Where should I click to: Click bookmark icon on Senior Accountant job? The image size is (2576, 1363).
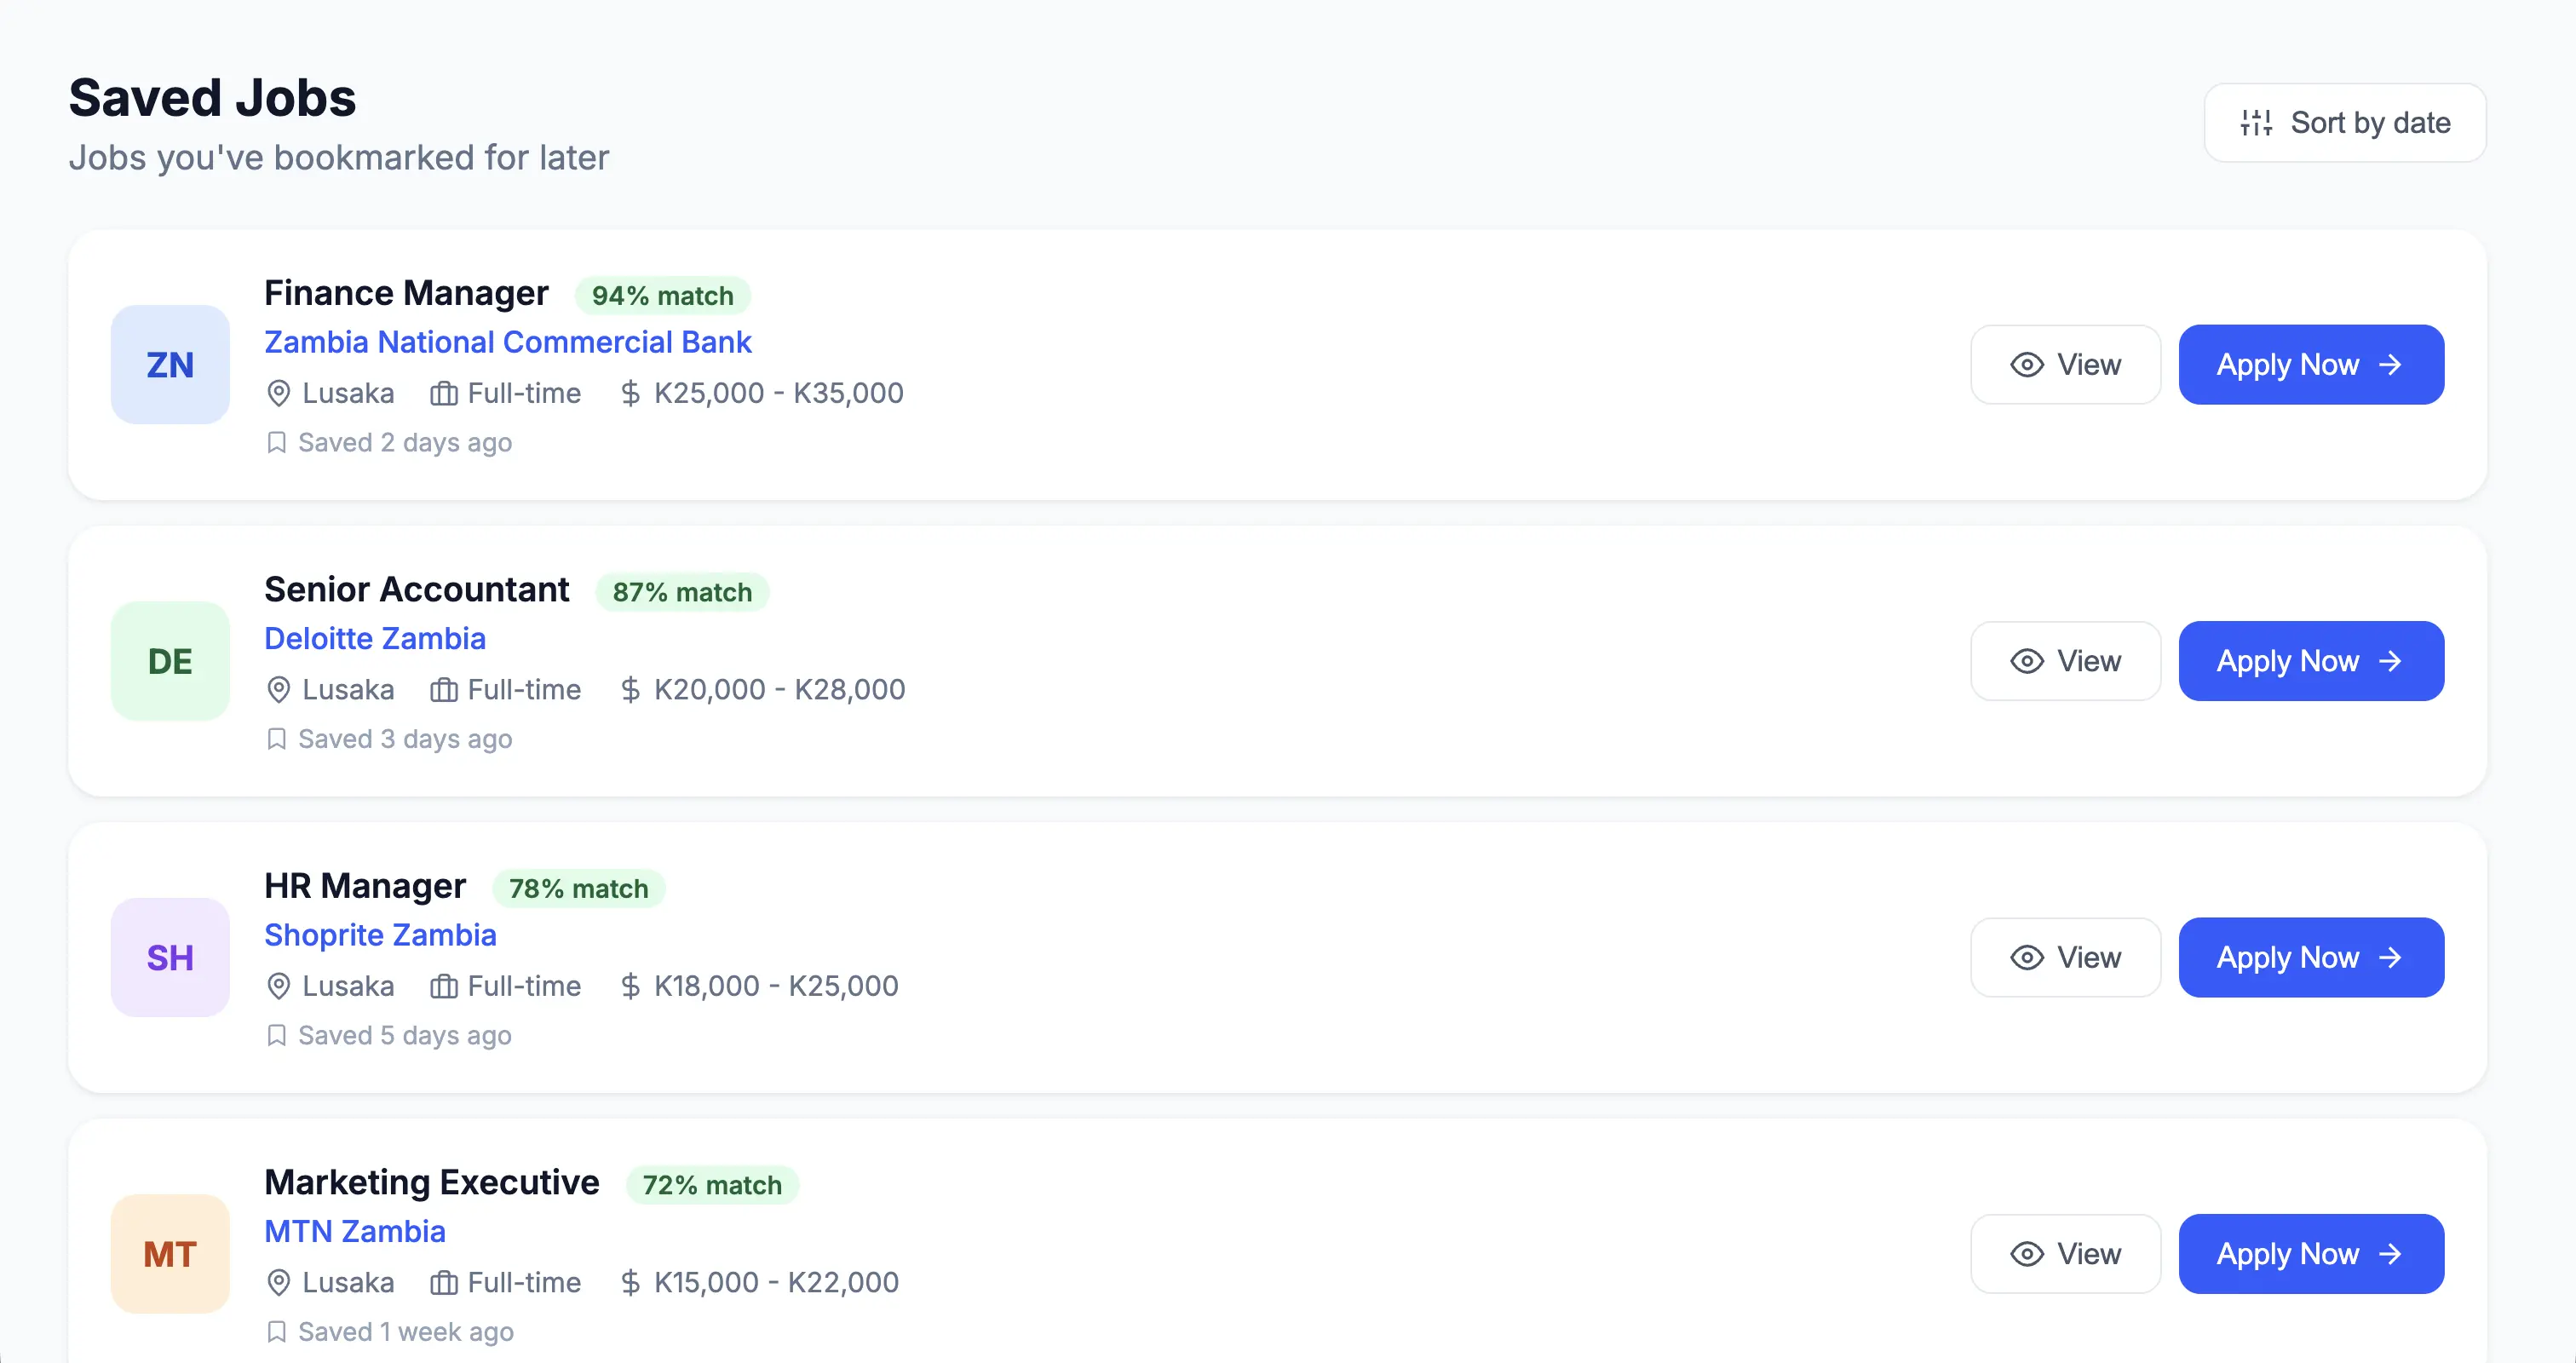coord(277,739)
